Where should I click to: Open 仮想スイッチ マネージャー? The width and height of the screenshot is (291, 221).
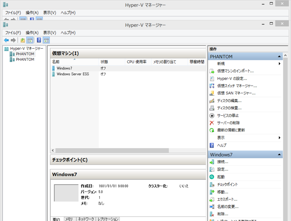[x=236, y=86]
